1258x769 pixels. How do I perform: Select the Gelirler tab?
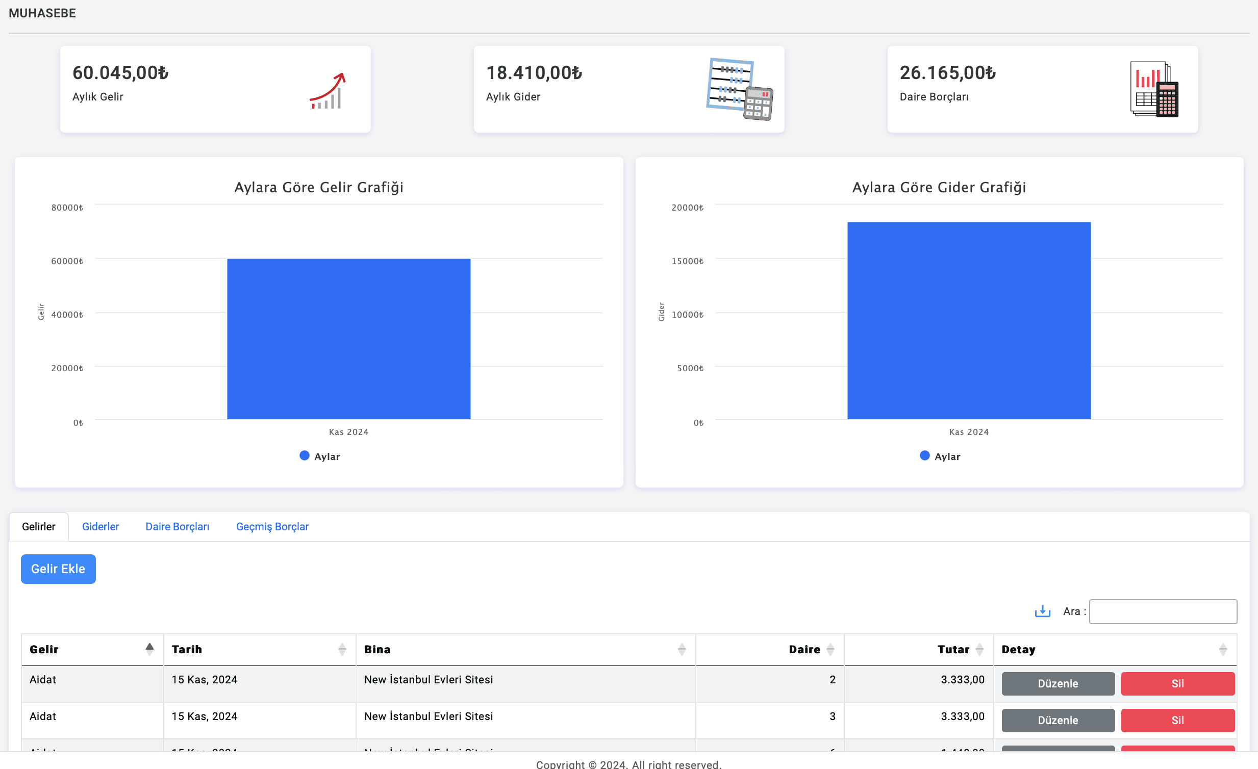click(x=39, y=527)
